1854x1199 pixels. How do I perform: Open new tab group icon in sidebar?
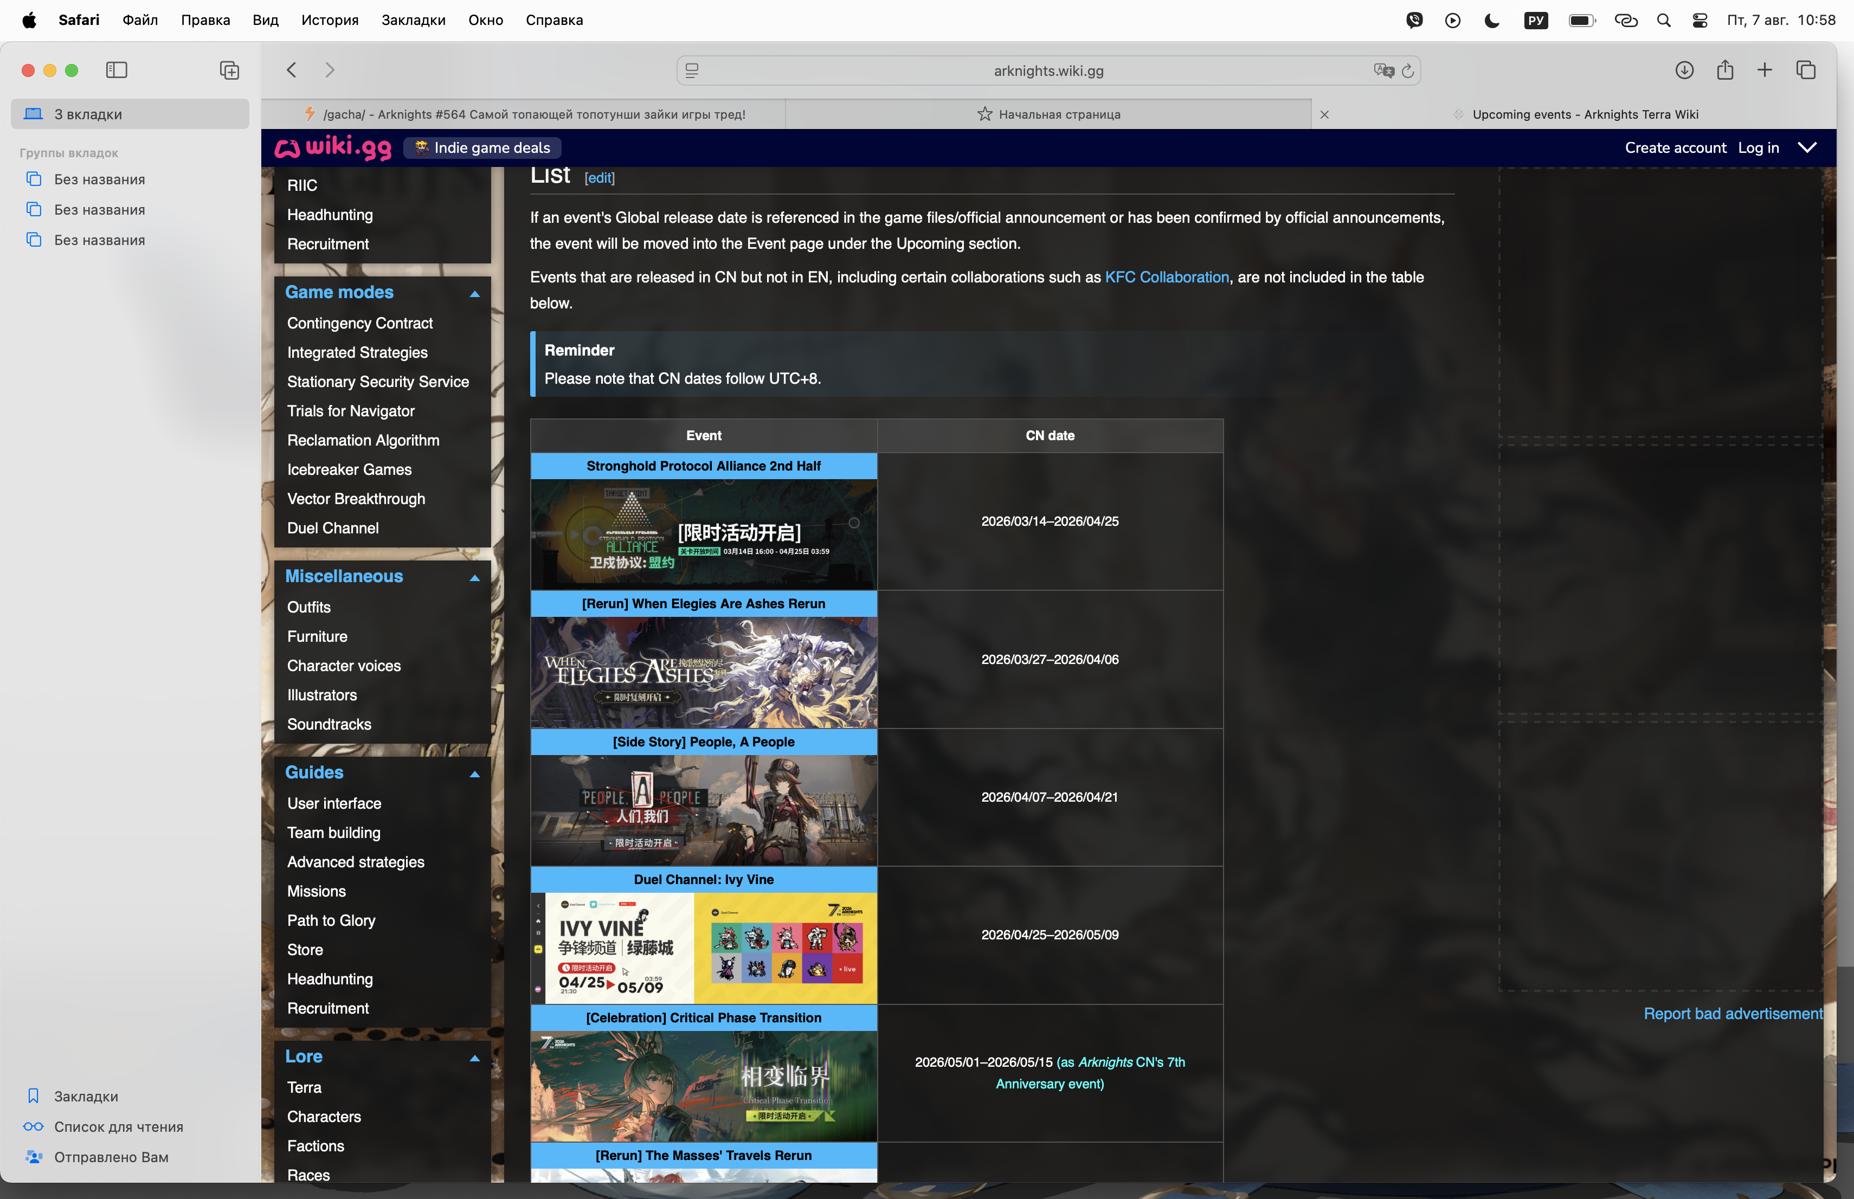coord(229,70)
